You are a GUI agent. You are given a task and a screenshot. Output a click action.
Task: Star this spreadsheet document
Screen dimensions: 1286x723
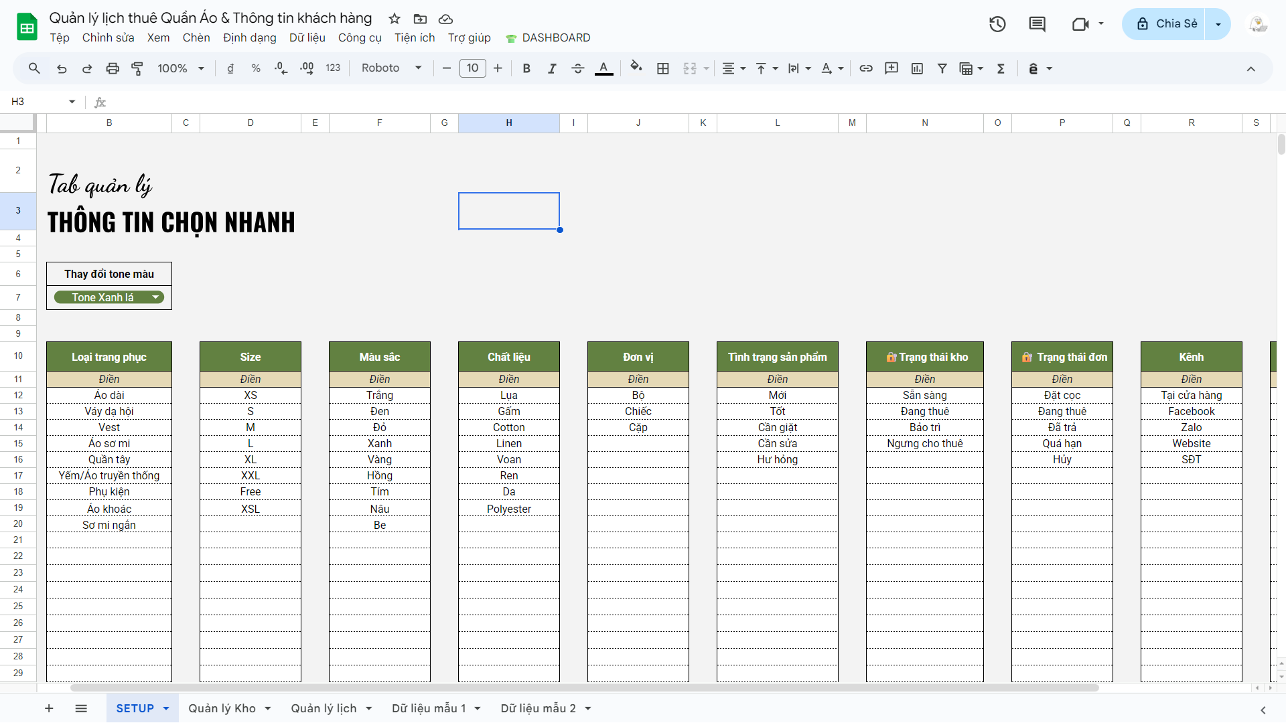(395, 19)
